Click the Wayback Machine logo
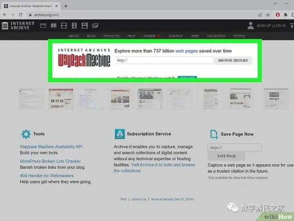This screenshot has height=221, width=294. point(84,58)
